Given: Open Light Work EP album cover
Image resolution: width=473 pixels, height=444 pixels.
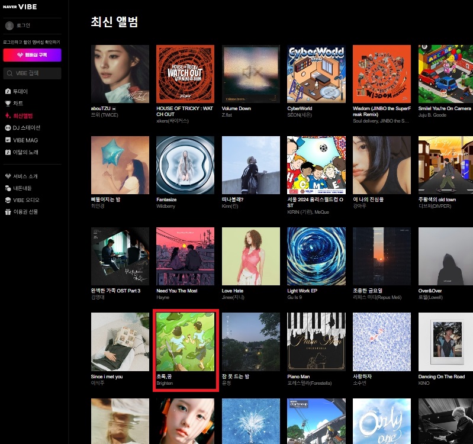Looking at the screenshot, I should click(317, 256).
